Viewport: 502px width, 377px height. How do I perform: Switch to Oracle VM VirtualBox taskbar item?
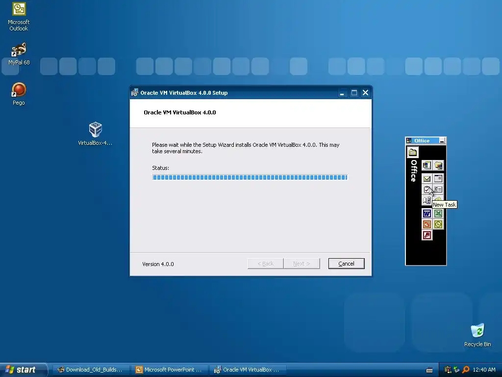click(248, 370)
